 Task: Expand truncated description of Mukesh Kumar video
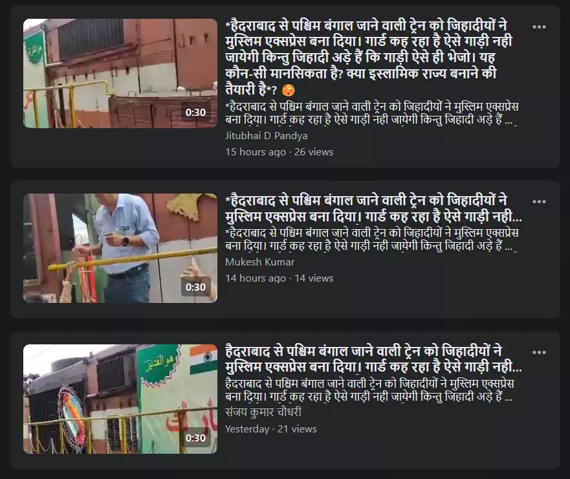click(x=371, y=240)
